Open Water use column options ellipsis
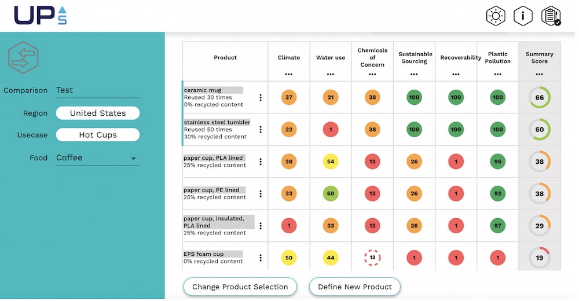Viewport: 579px width, 301px height. 331,74
